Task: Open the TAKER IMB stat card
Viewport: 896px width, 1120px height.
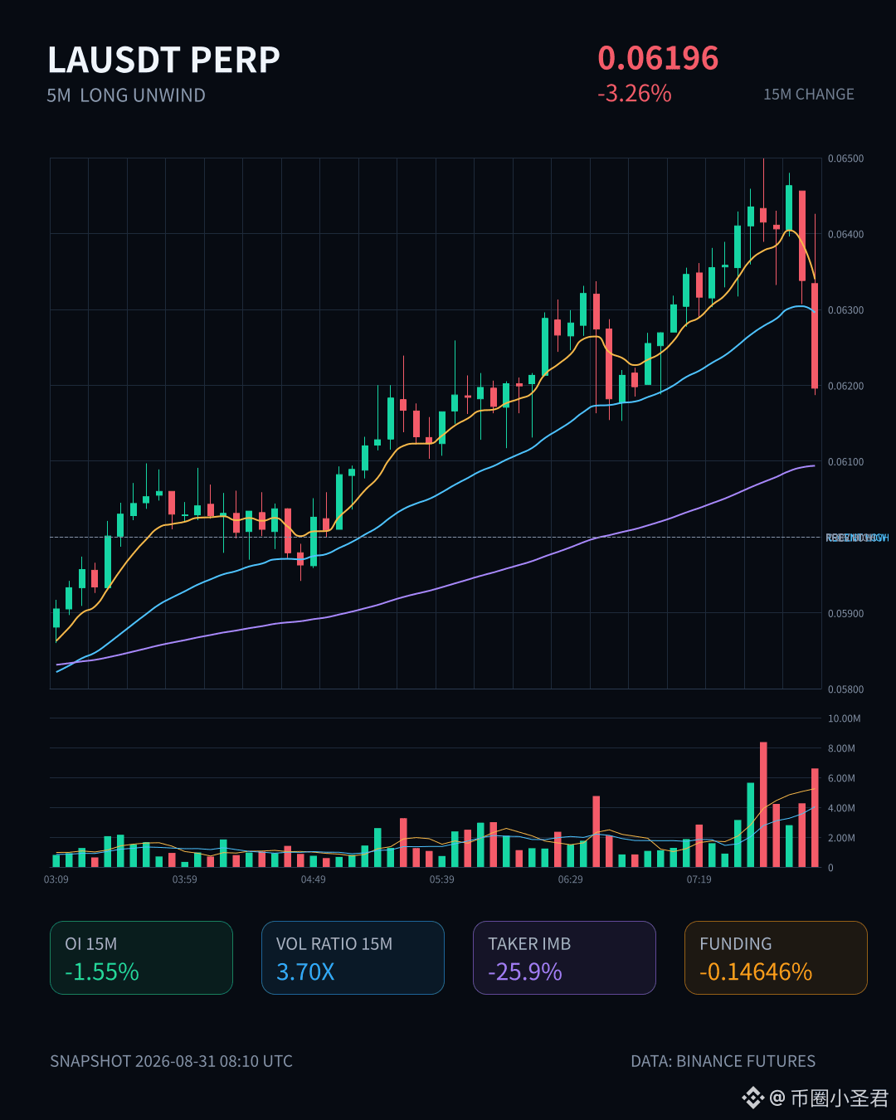Action: (x=564, y=957)
